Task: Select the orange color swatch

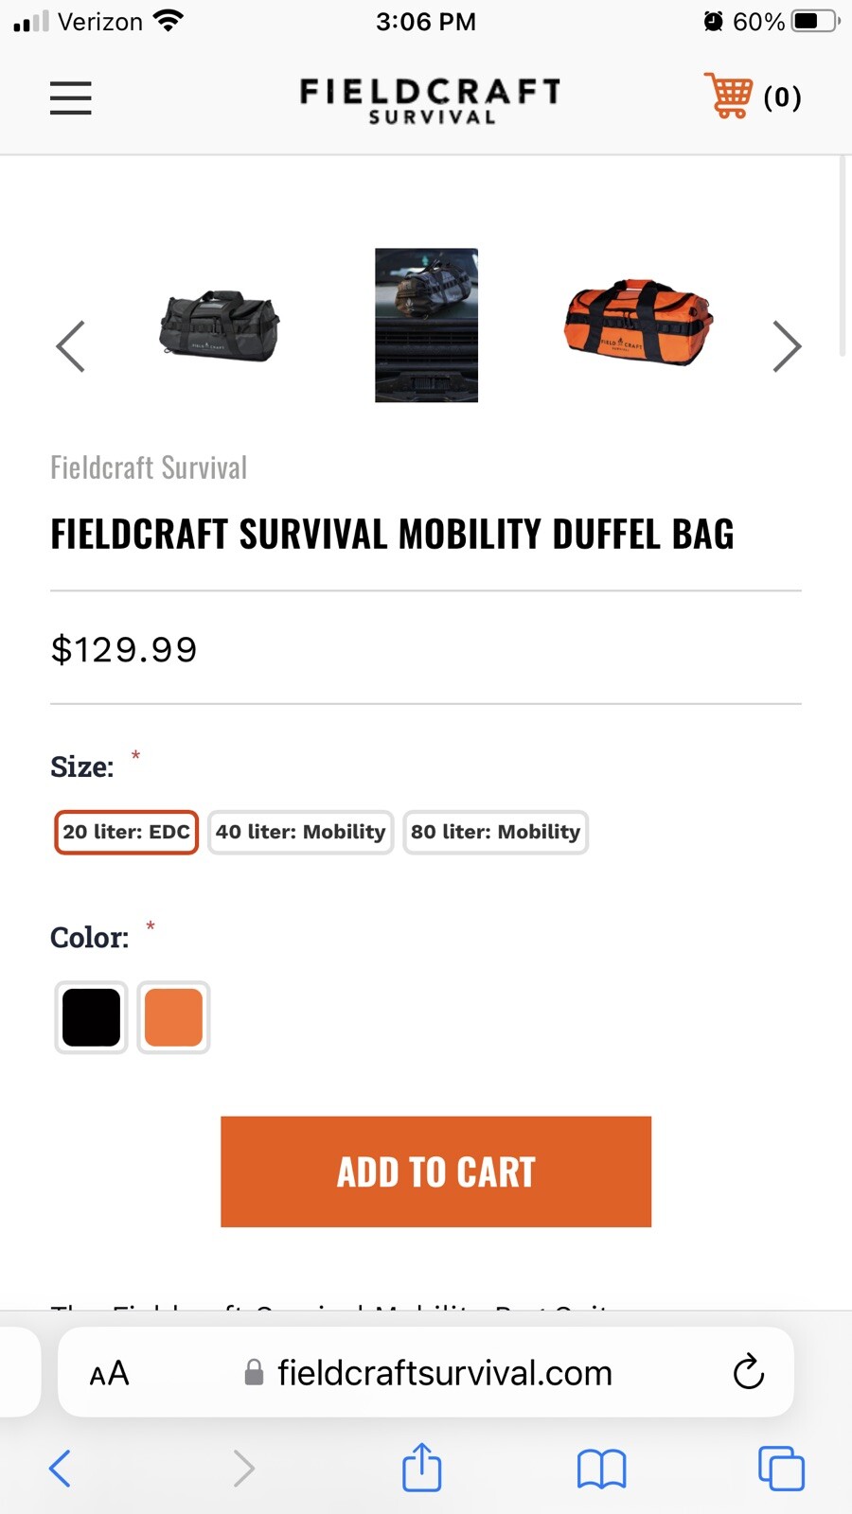Action: [x=173, y=1017]
